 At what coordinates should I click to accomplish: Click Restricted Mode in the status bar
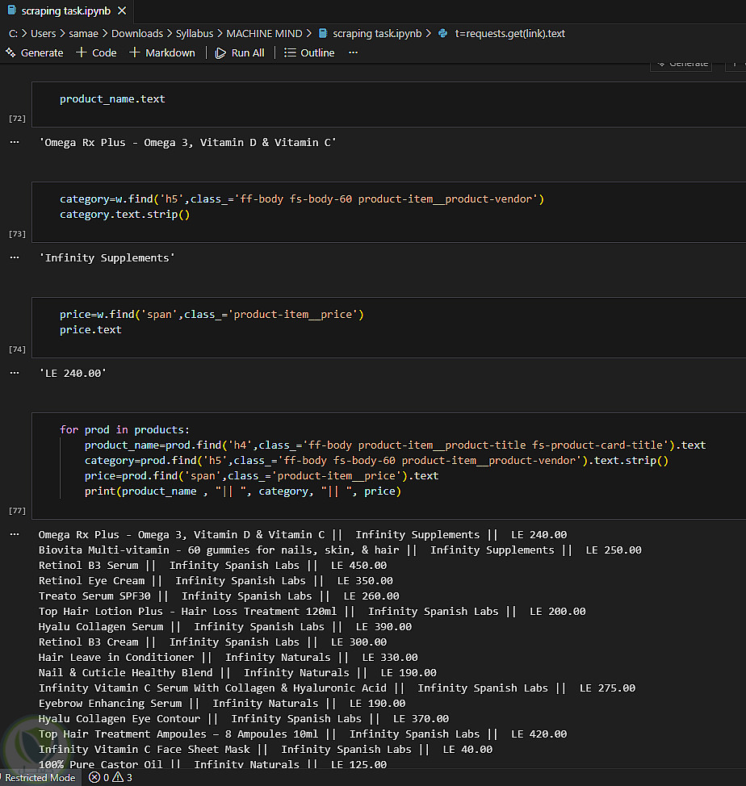coord(40,778)
